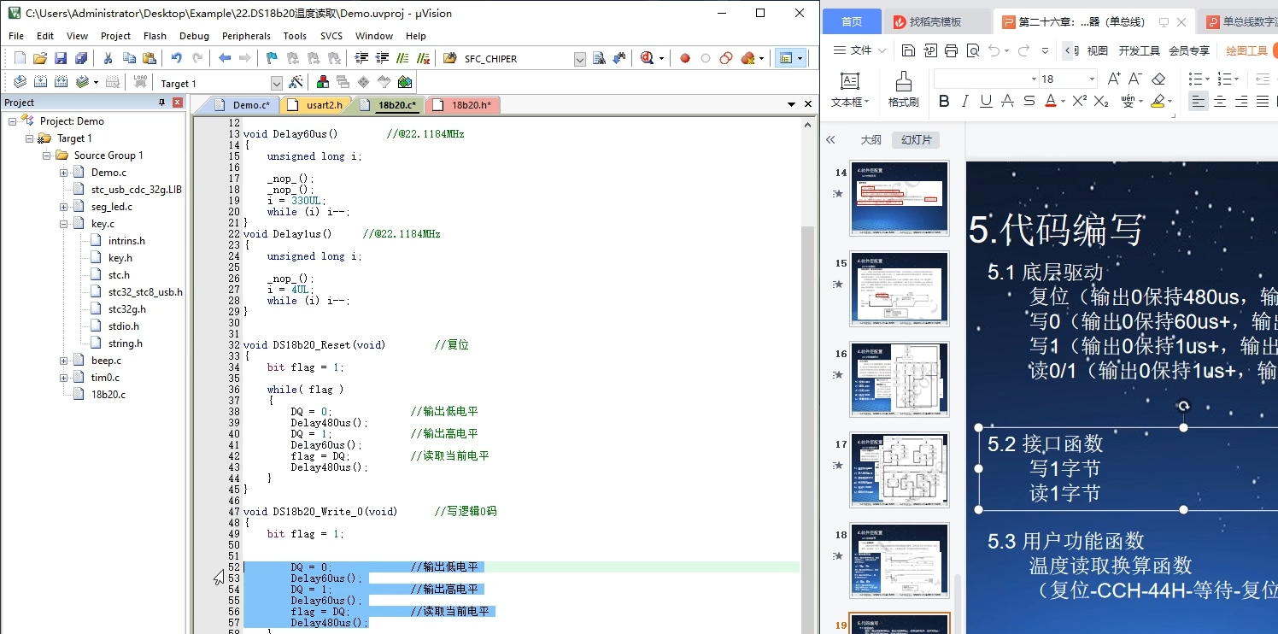Screen dimensions: 1278x634
Task: Toggle Superscript formatting in WPS
Action: pyautogui.click(x=1080, y=101)
